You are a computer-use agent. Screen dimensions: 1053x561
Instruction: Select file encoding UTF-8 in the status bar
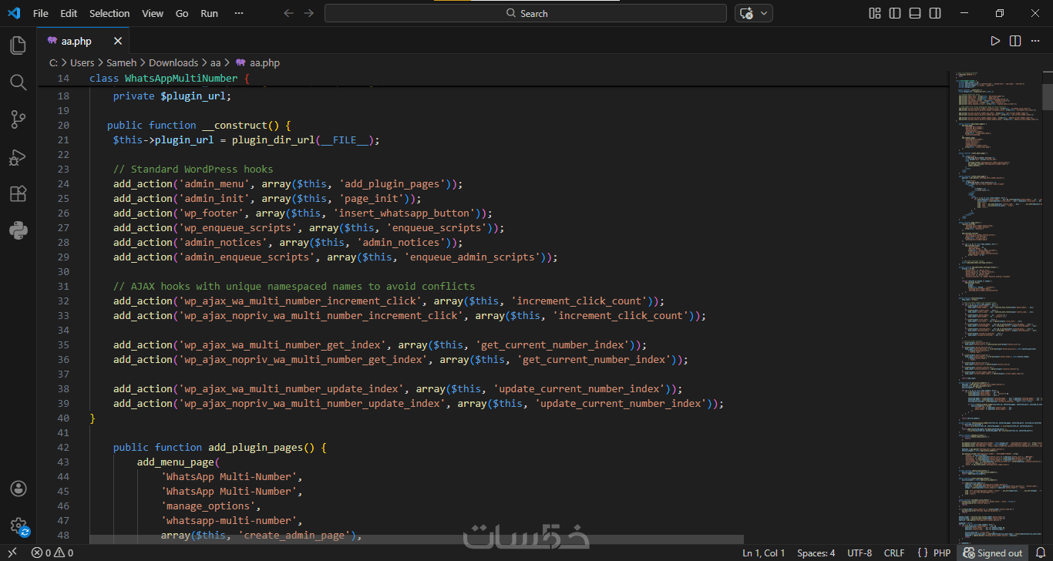coord(860,553)
